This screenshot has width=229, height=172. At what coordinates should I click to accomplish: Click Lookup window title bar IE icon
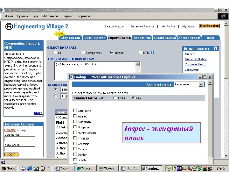pos(71,77)
